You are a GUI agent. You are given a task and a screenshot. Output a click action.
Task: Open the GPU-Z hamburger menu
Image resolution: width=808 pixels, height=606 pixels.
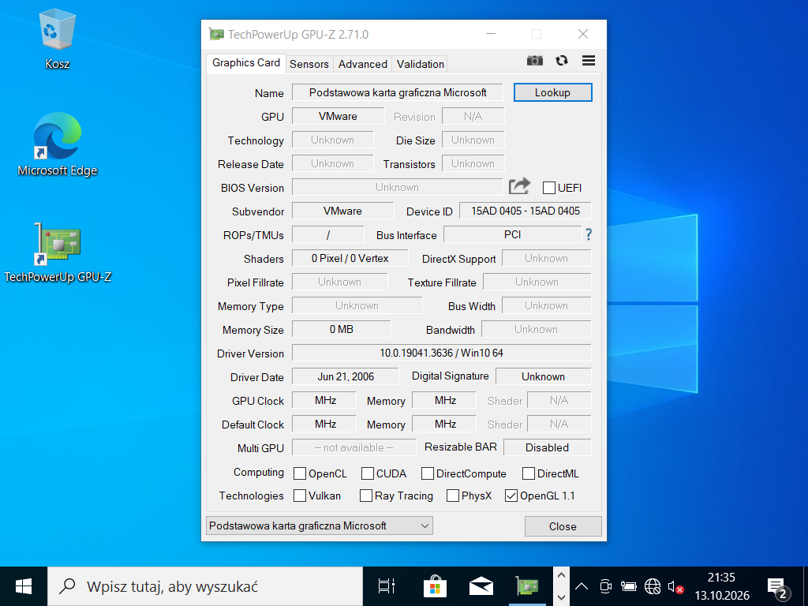click(589, 61)
